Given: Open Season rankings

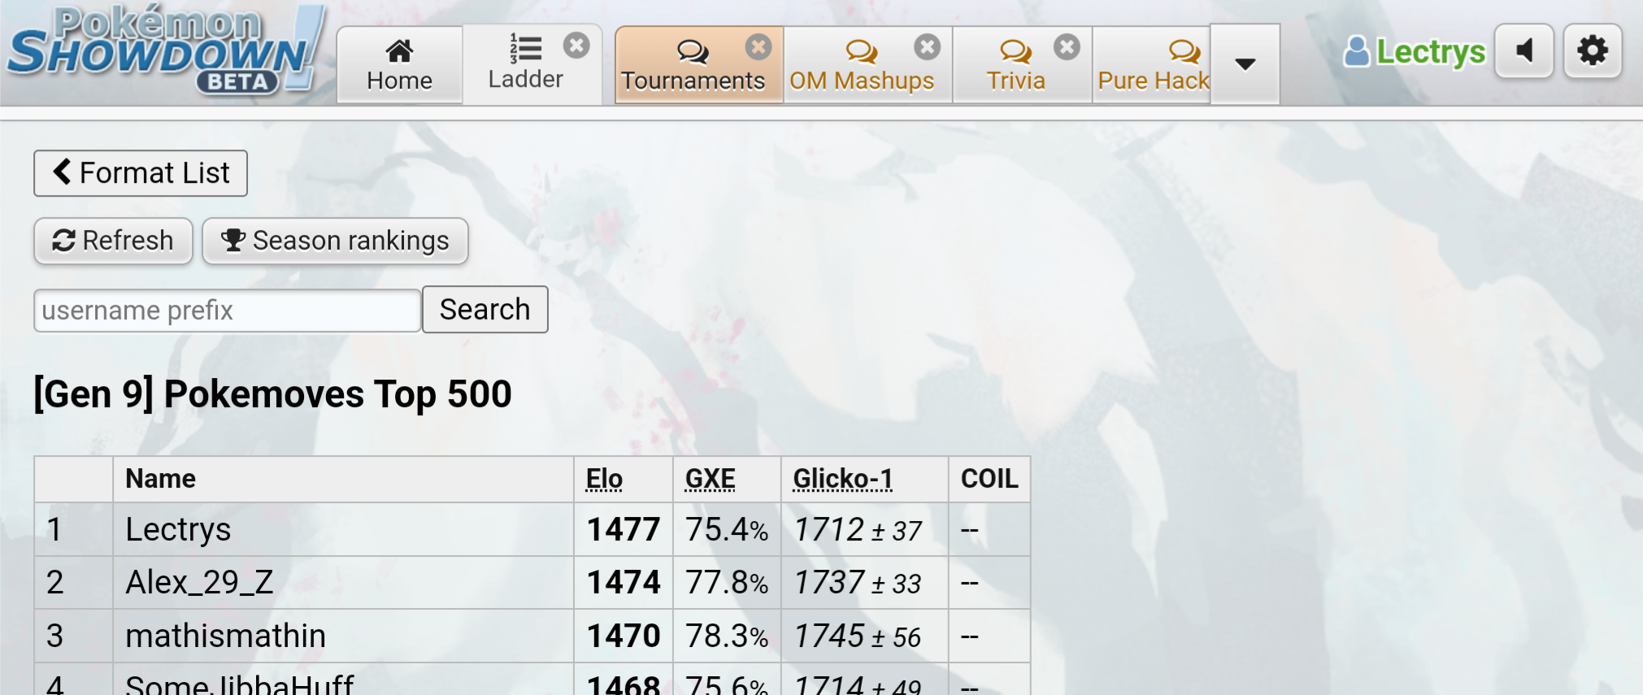Looking at the screenshot, I should point(335,241).
